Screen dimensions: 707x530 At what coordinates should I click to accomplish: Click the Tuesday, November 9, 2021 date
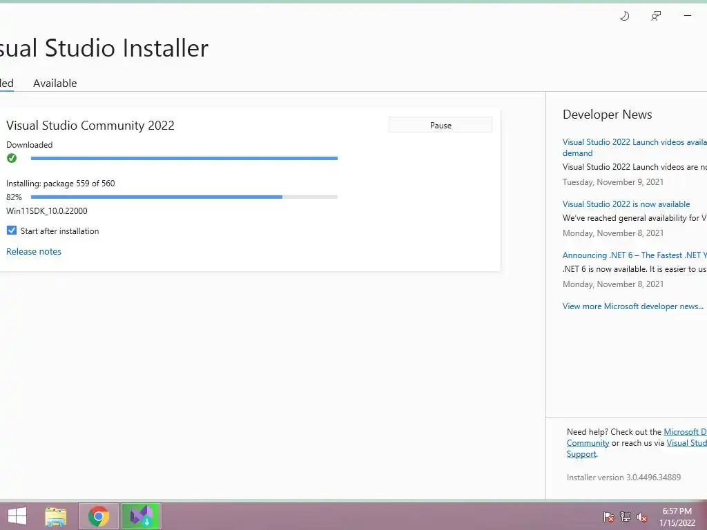[x=613, y=182]
